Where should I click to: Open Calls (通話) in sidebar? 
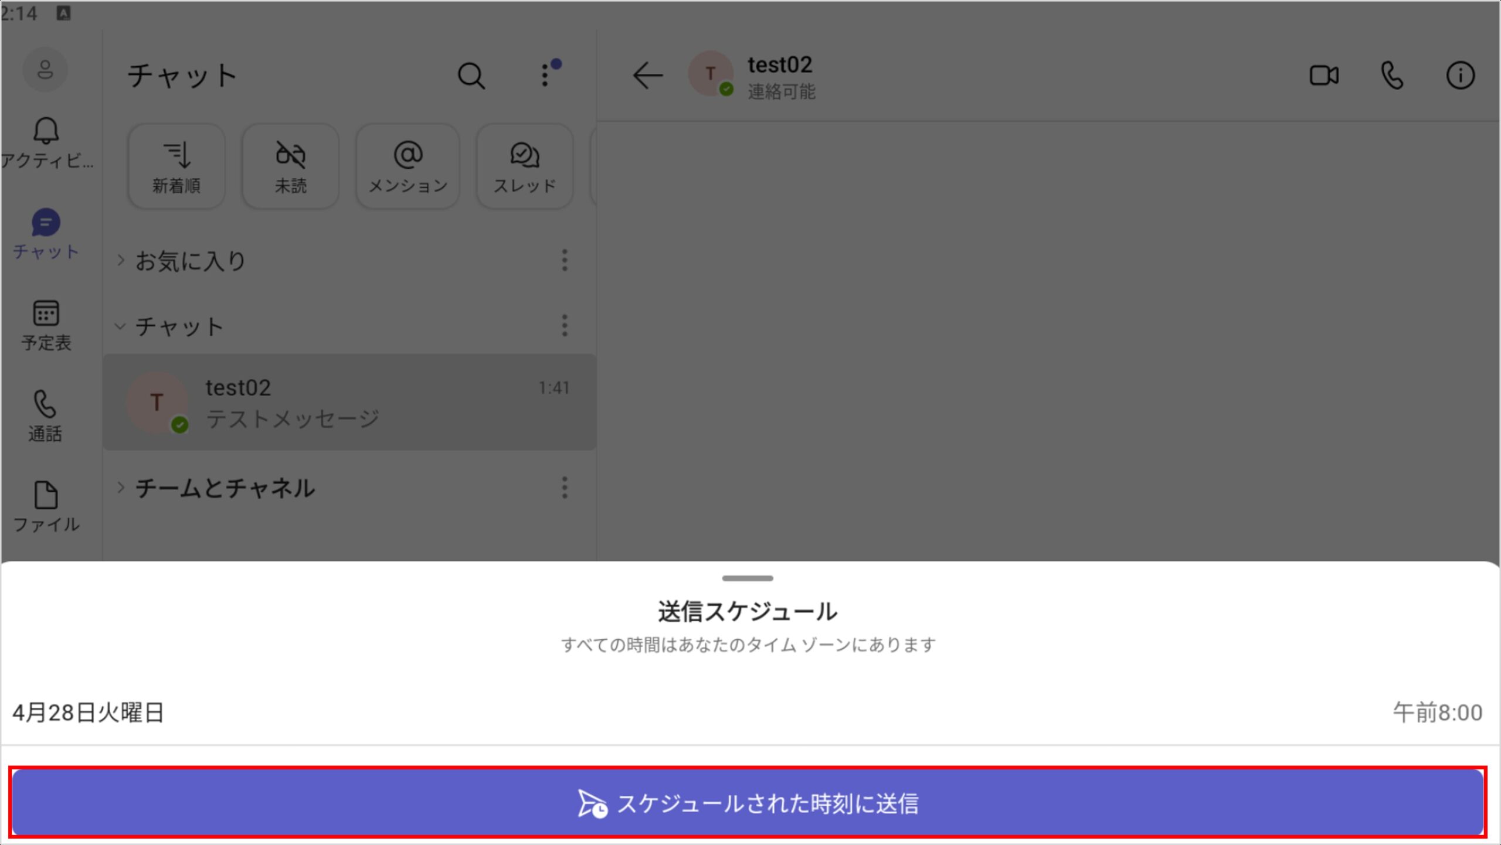pos(46,416)
